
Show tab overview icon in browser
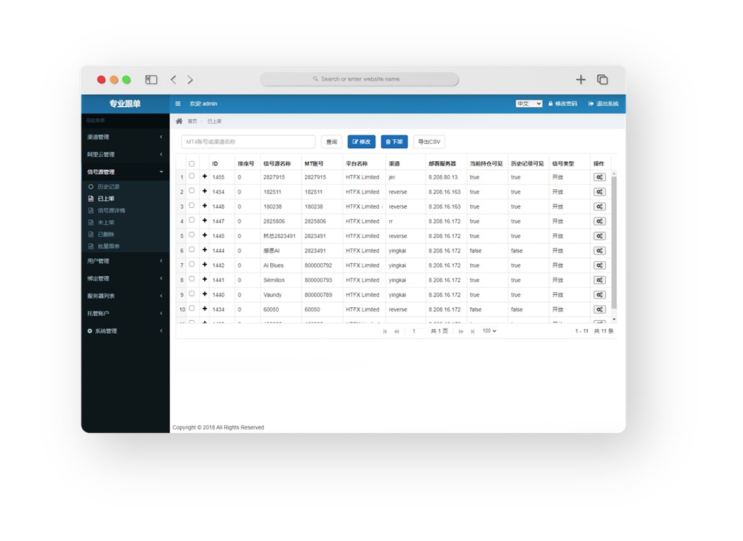pos(602,79)
